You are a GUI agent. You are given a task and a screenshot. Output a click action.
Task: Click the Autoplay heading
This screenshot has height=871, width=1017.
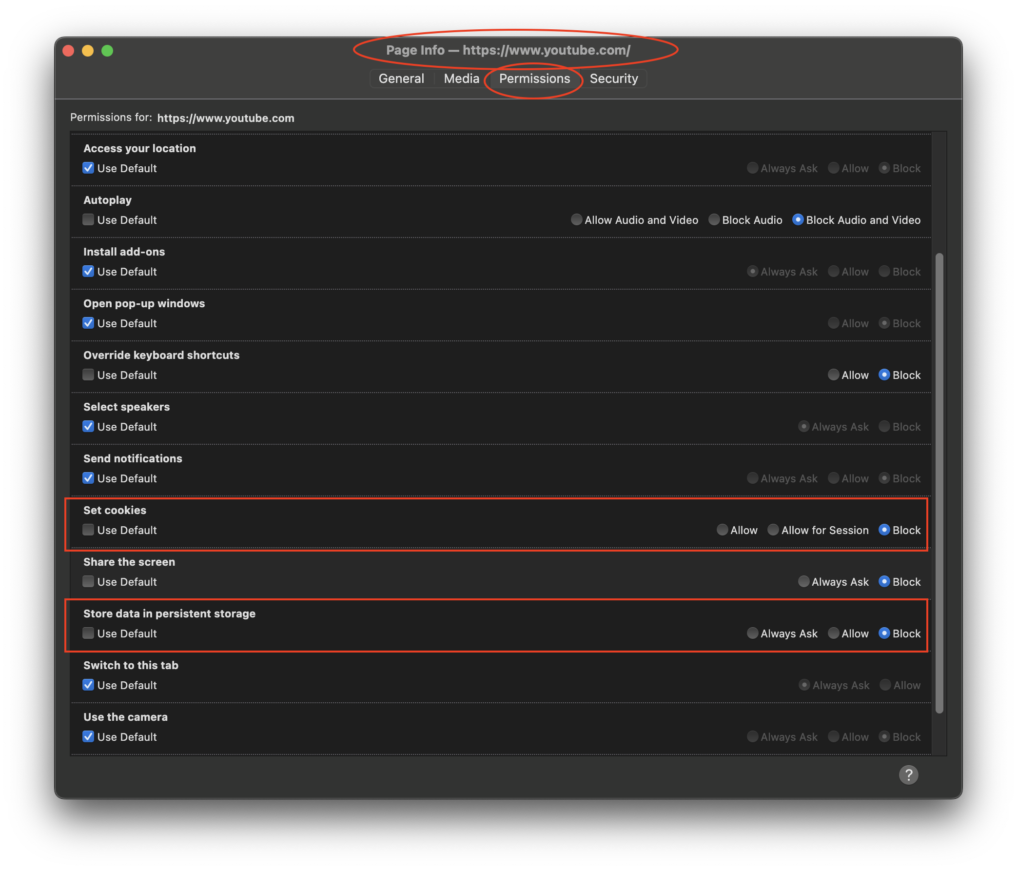(107, 200)
